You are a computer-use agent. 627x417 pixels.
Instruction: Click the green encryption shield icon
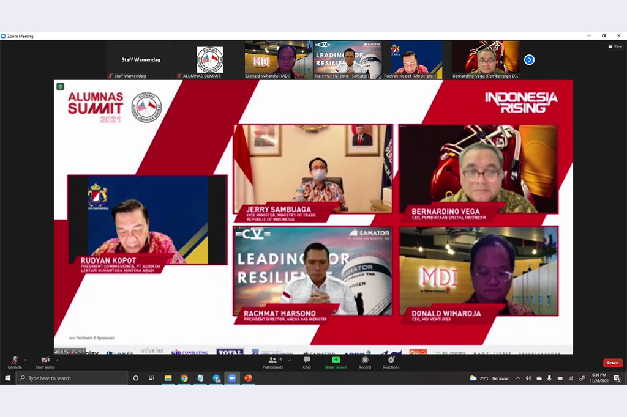61,87
